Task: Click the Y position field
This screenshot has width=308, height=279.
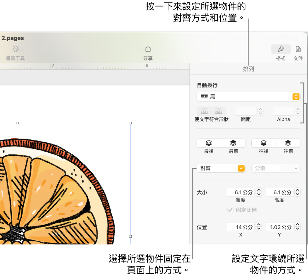Action: (x=280, y=227)
